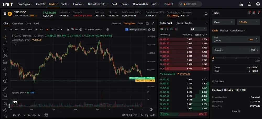The height and width of the screenshot is (119, 262).
Task: Open the Rewards Hub menu item
Action: pos(140,4)
